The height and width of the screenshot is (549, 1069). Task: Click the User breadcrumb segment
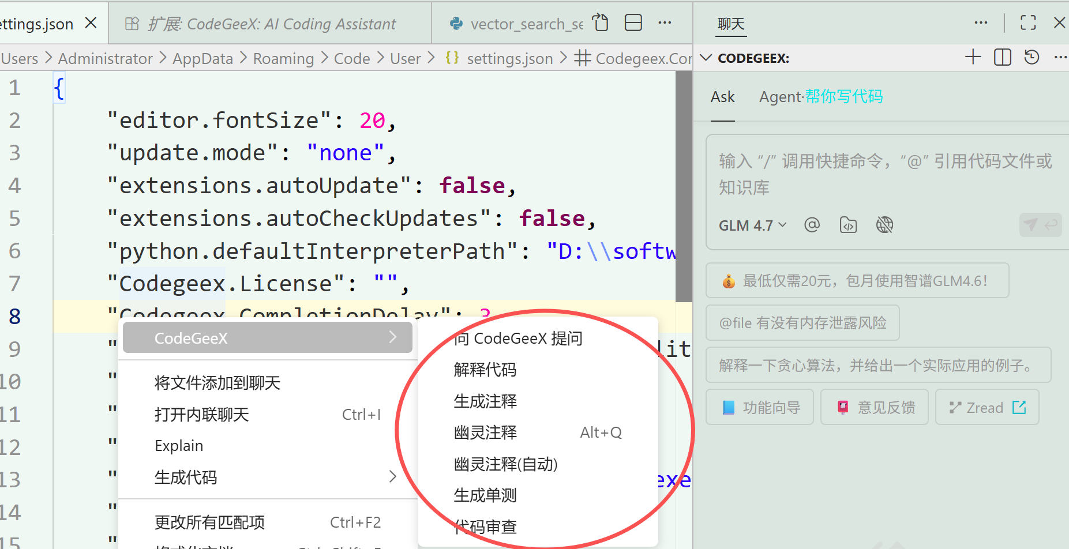(x=406, y=58)
